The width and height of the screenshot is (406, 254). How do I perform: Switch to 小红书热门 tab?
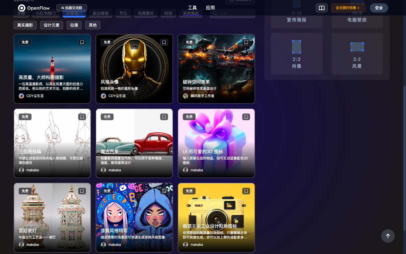[x=46, y=13]
